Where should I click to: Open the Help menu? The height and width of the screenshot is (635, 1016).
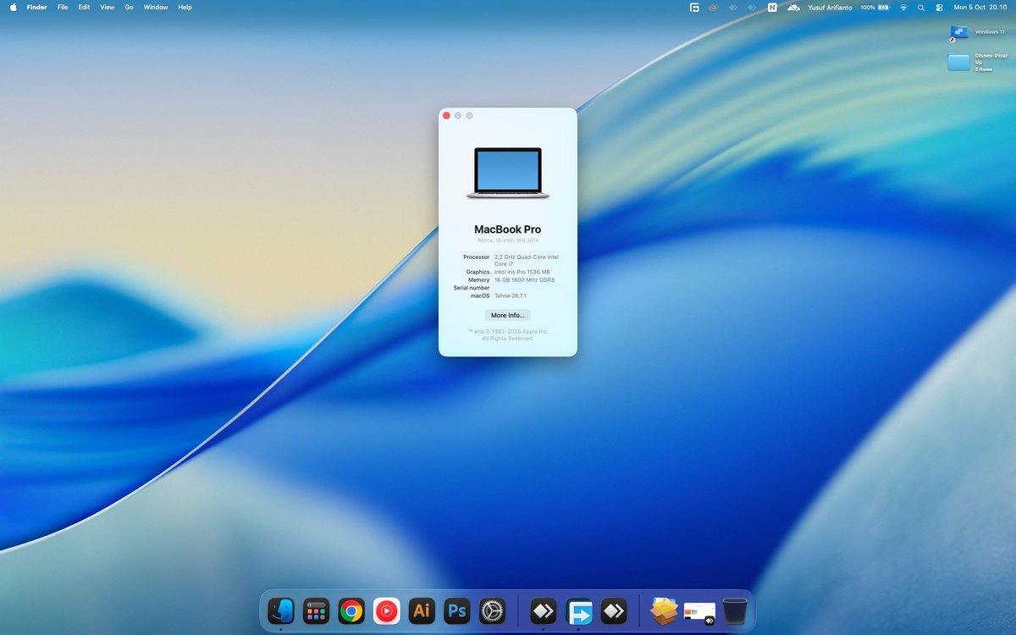(x=185, y=7)
